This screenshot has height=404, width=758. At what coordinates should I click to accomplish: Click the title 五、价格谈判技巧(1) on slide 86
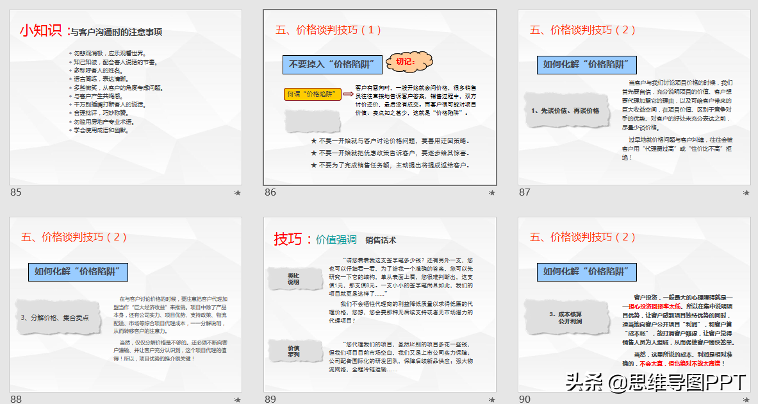click(328, 30)
